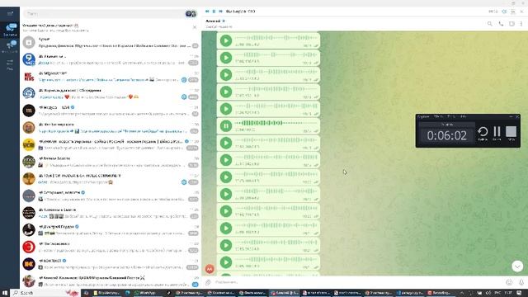This screenshot has width=528, height=297.
Task: Open the Help menu in the recorder
Action: [464, 116]
